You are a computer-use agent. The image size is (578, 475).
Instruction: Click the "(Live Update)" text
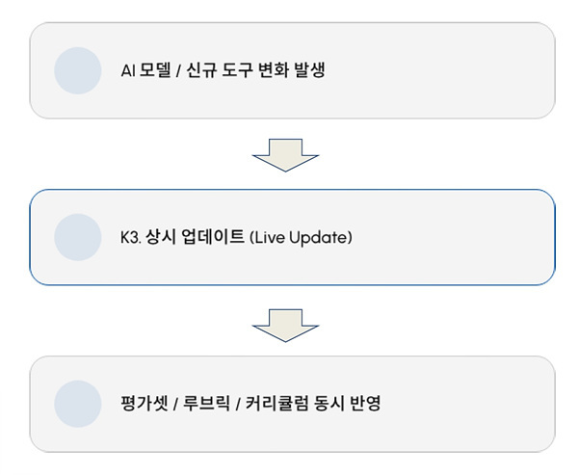tap(301, 237)
